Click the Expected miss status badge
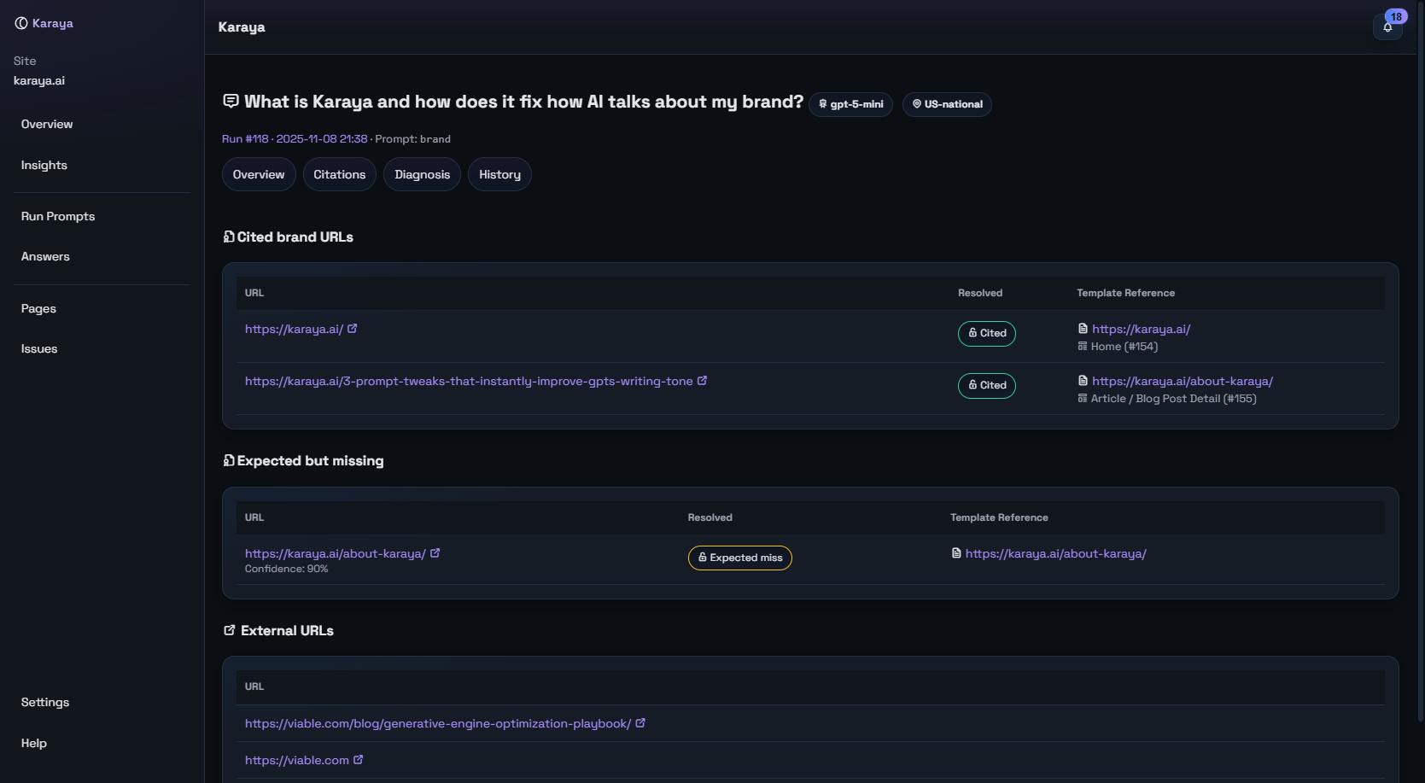The image size is (1425, 783). click(x=740, y=558)
